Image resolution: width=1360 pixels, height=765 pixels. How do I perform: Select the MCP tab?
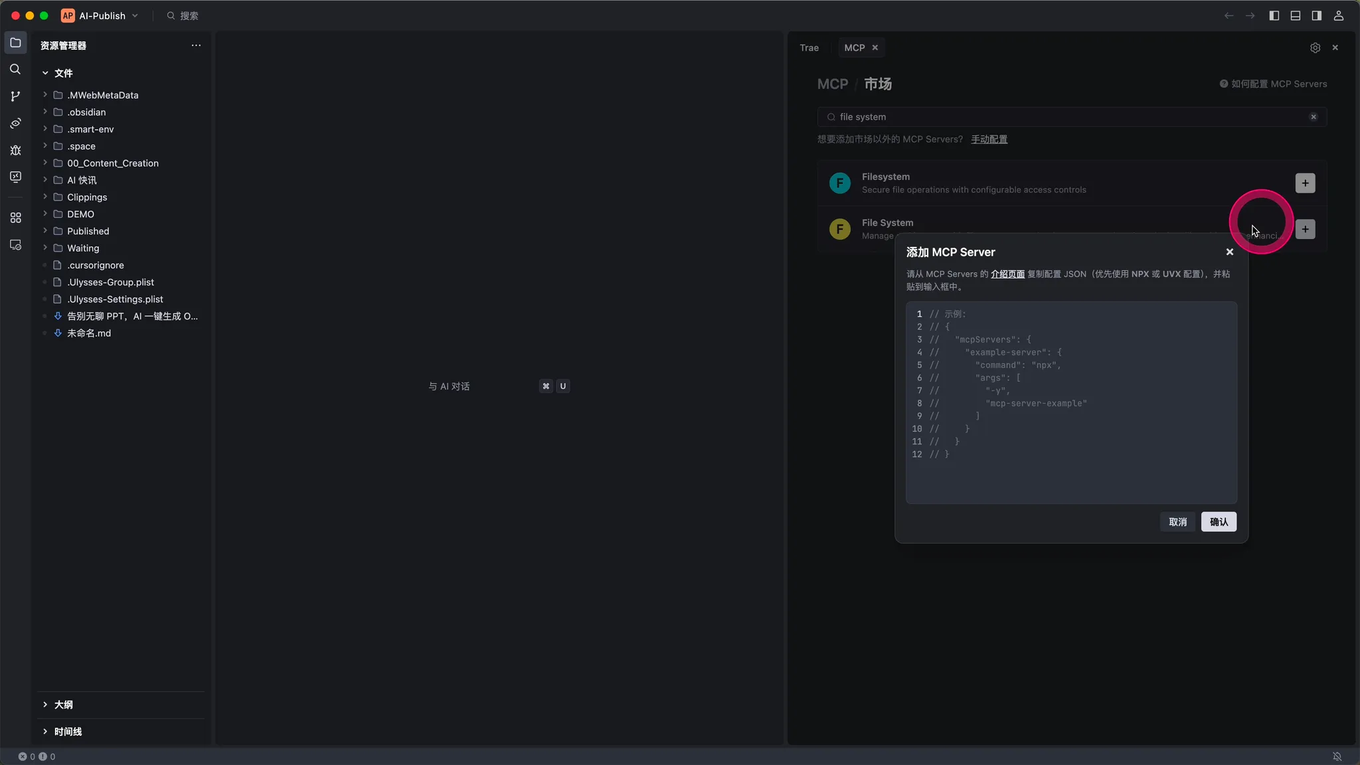point(854,48)
